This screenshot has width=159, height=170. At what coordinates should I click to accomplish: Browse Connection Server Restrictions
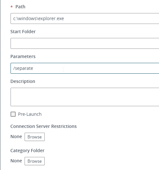coord(34,137)
